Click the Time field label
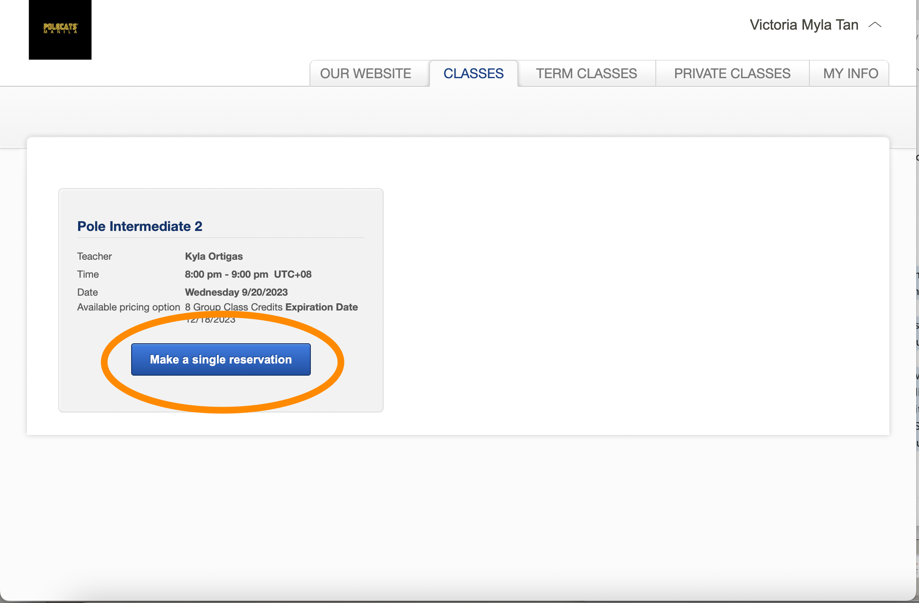The image size is (919, 603). pyautogui.click(x=88, y=274)
